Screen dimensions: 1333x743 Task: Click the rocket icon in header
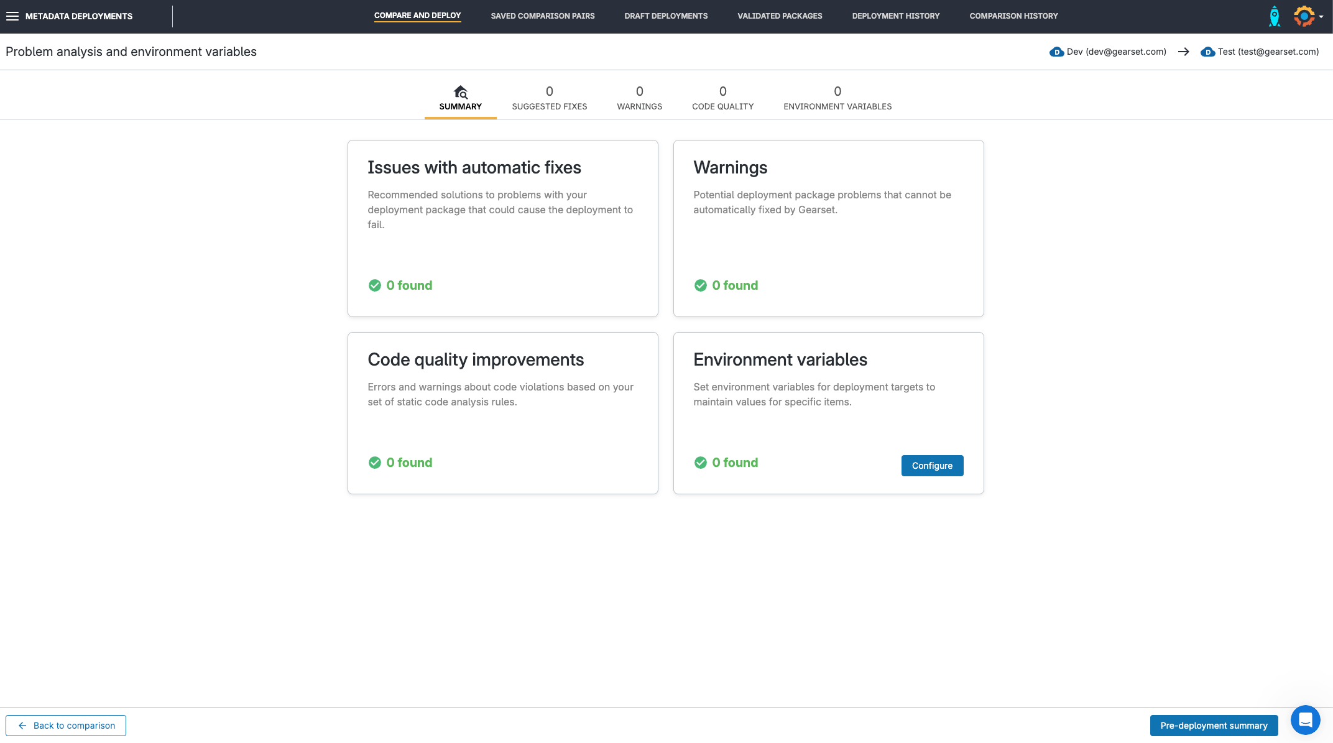pos(1274,16)
